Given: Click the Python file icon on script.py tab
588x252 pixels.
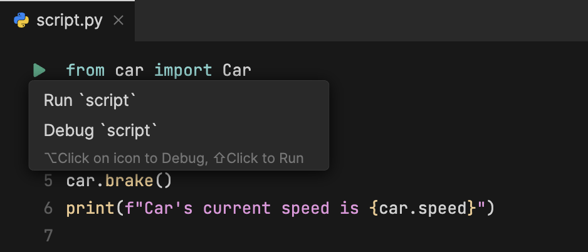Looking at the screenshot, I should click(21, 20).
